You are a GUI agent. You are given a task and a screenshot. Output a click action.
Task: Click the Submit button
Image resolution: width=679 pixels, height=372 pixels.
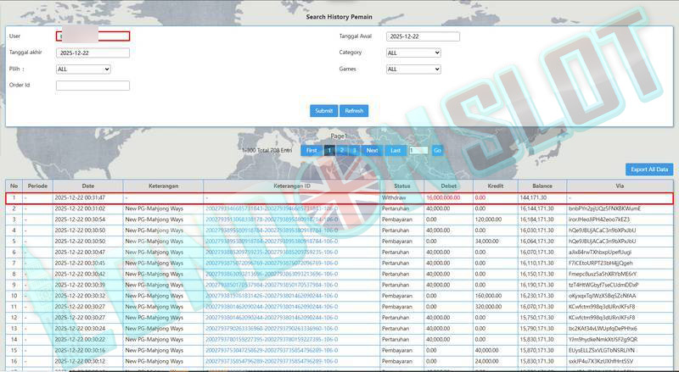tap(323, 111)
